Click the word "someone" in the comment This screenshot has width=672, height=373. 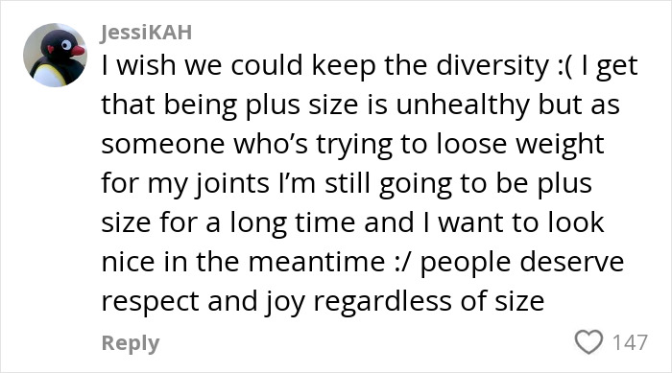click(163, 145)
